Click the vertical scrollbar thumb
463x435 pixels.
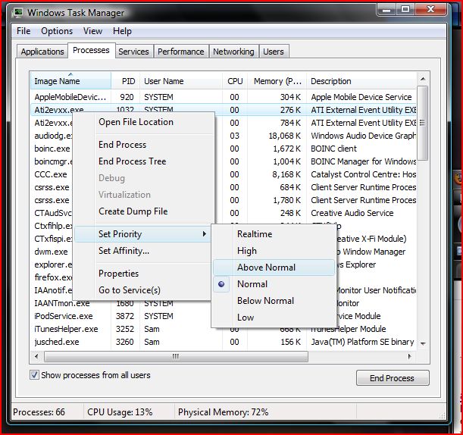[423, 123]
